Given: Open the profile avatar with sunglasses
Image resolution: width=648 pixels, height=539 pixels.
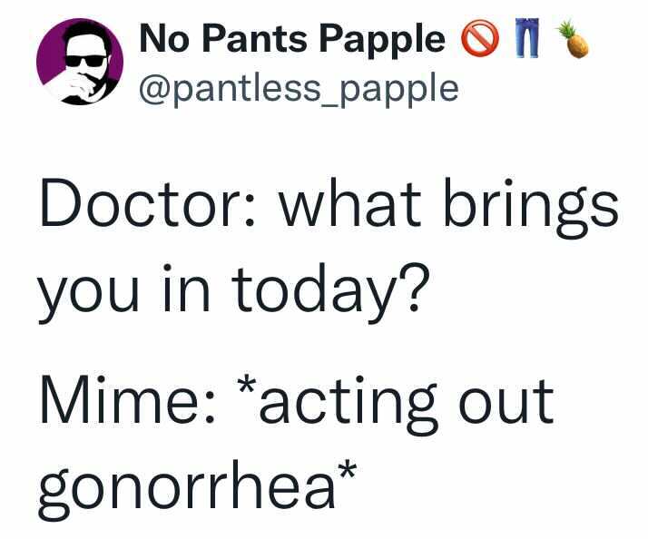Looking at the screenshot, I should [x=80, y=62].
